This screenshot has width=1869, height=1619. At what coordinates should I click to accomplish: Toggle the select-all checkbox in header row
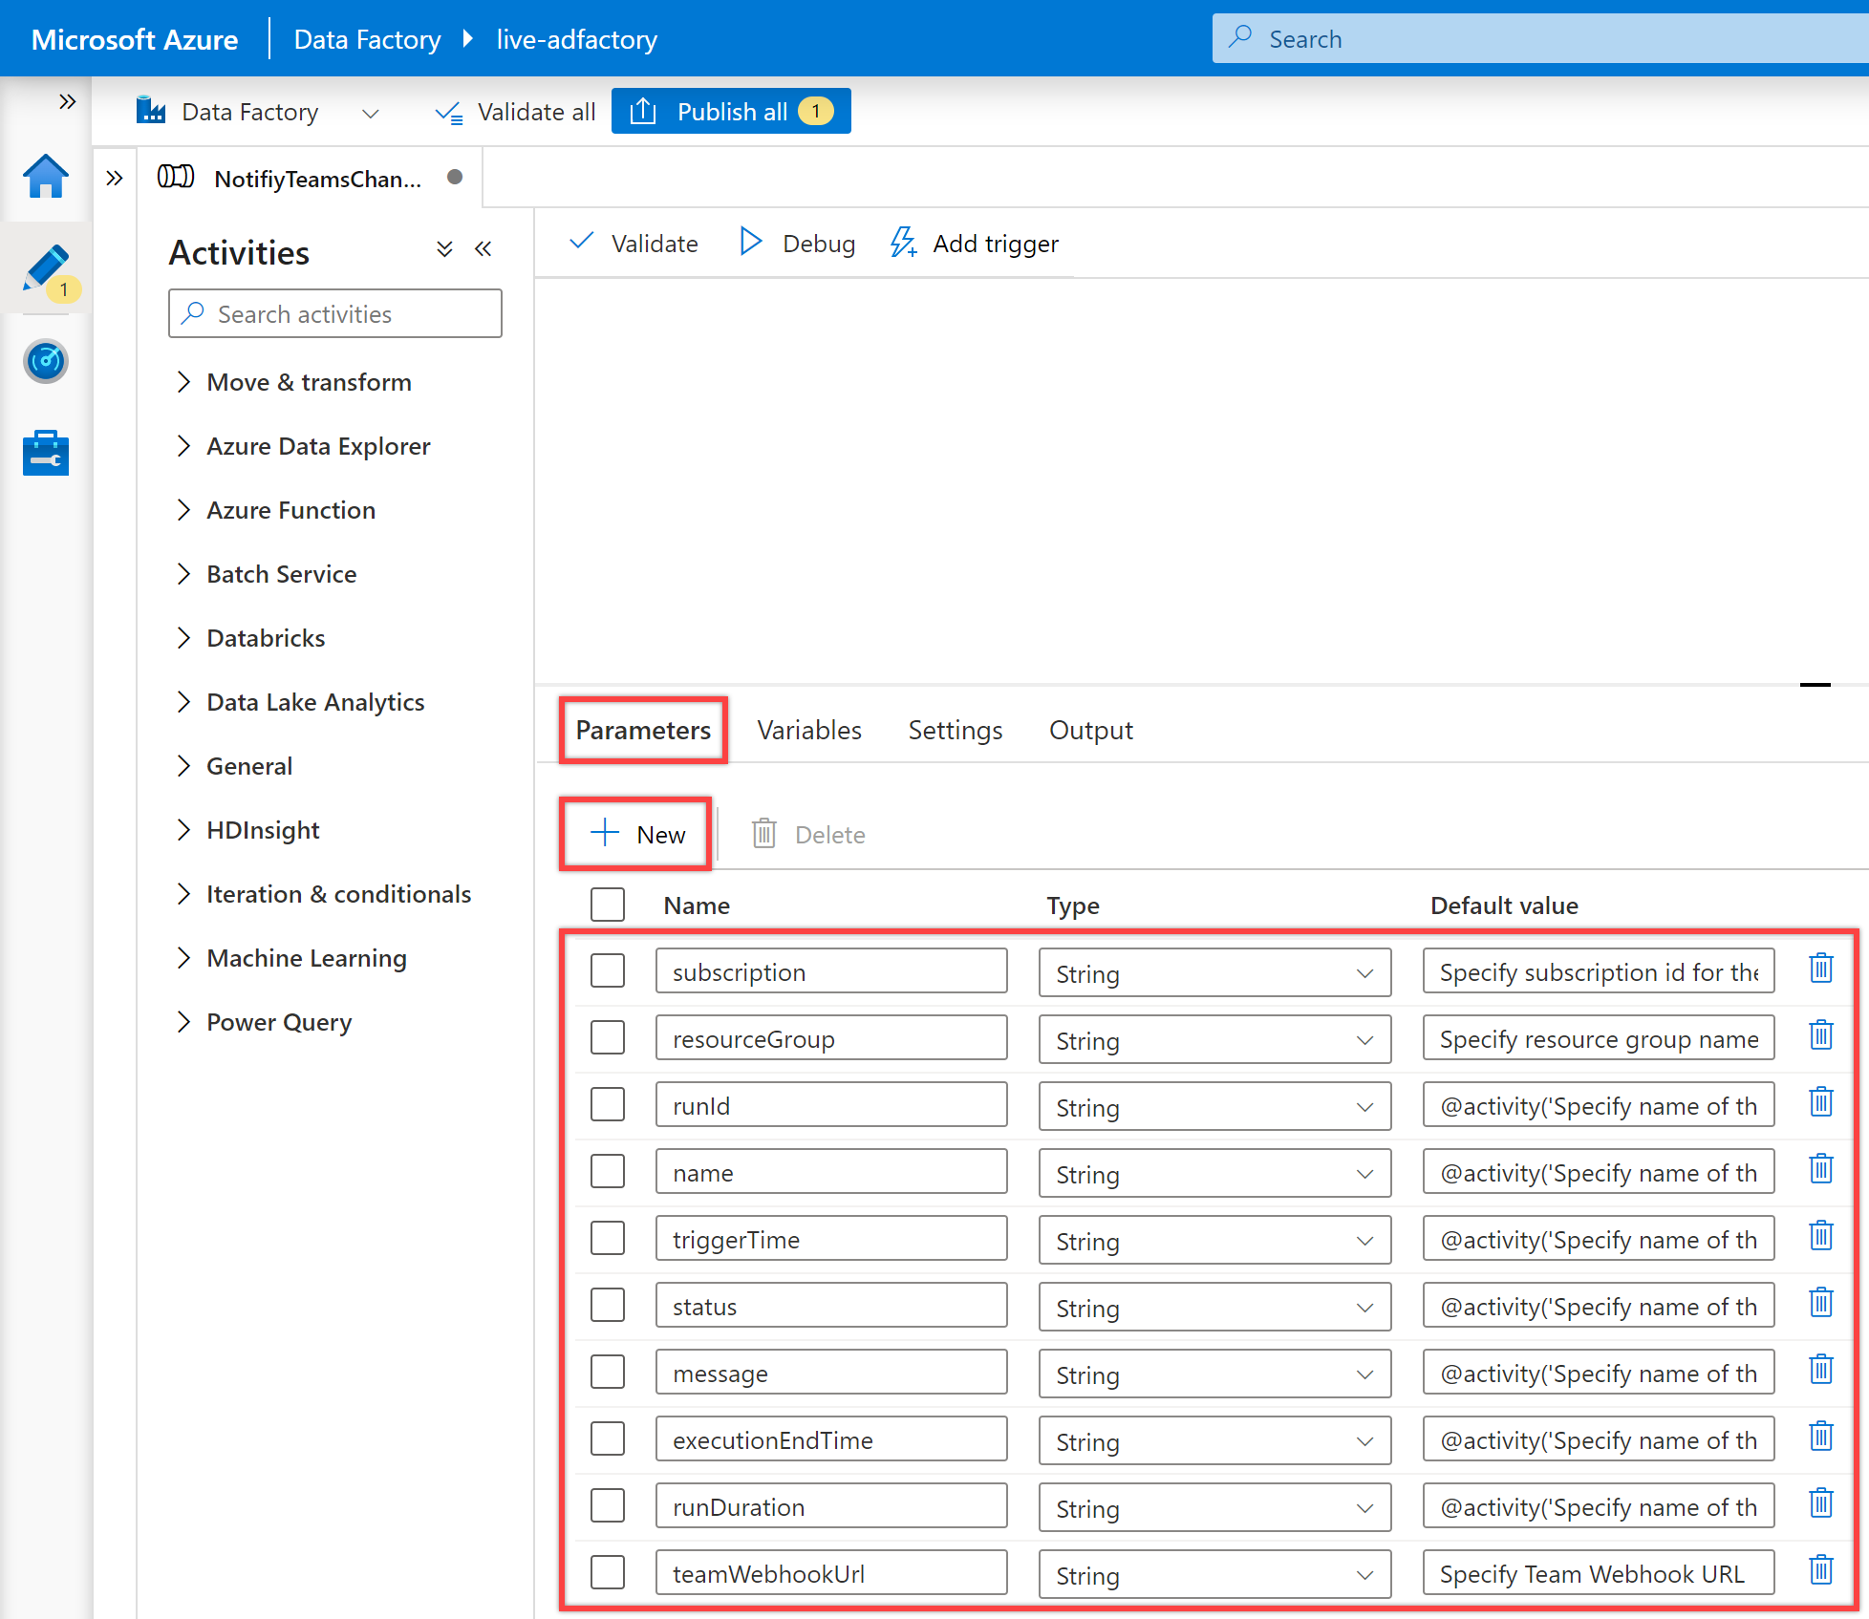[x=611, y=903]
